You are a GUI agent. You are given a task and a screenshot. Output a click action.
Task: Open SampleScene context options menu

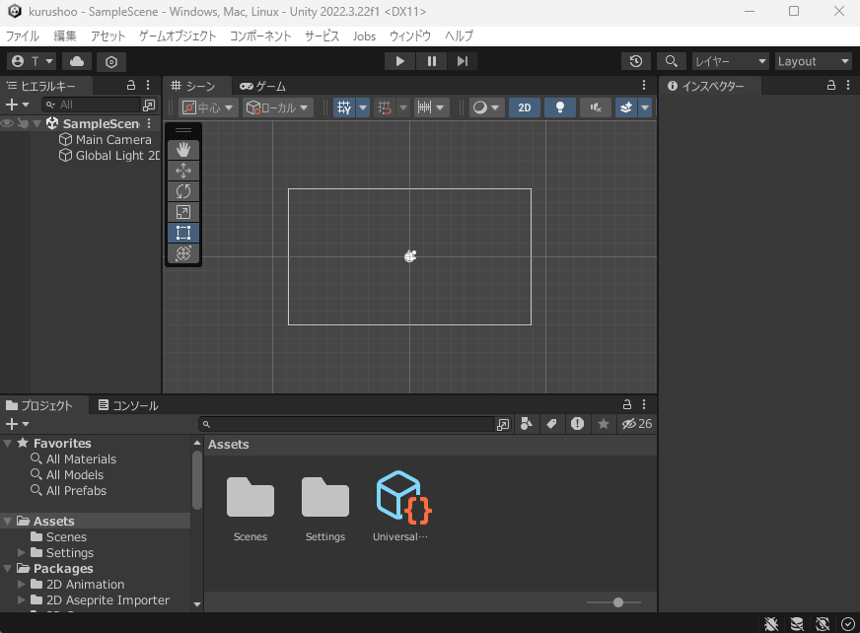(149, 124)
